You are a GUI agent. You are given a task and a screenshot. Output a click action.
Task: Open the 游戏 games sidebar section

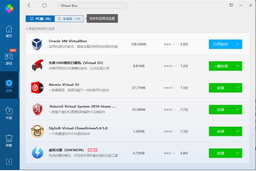click(9, 59)
